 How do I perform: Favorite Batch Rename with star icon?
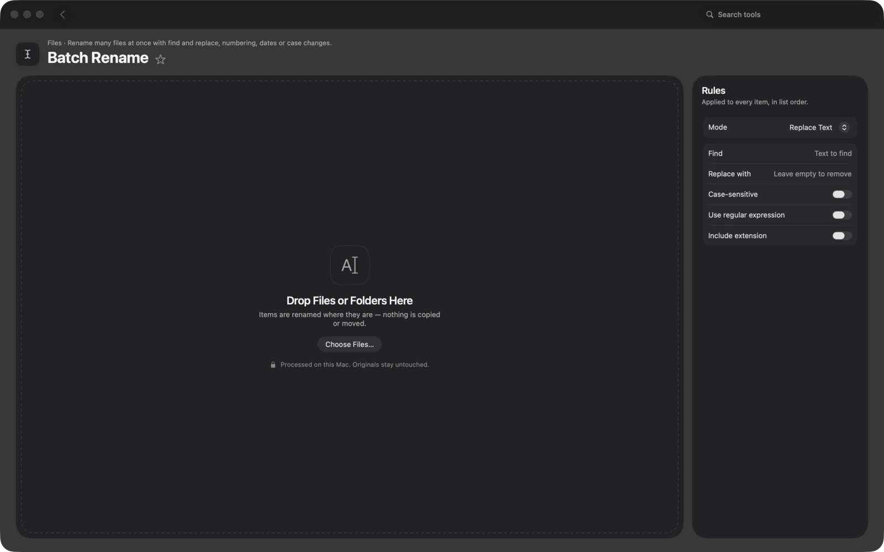pos(160,59)
